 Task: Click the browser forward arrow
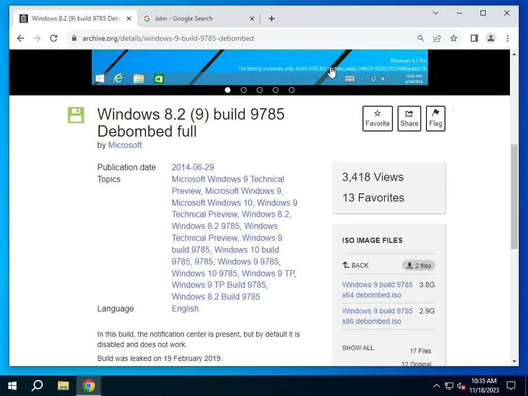[x=37, y=38]
